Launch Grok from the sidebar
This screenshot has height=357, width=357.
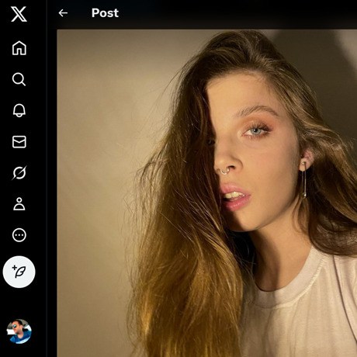coord(19,173)
